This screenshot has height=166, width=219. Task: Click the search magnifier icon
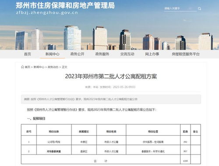[x=199, y=9]
